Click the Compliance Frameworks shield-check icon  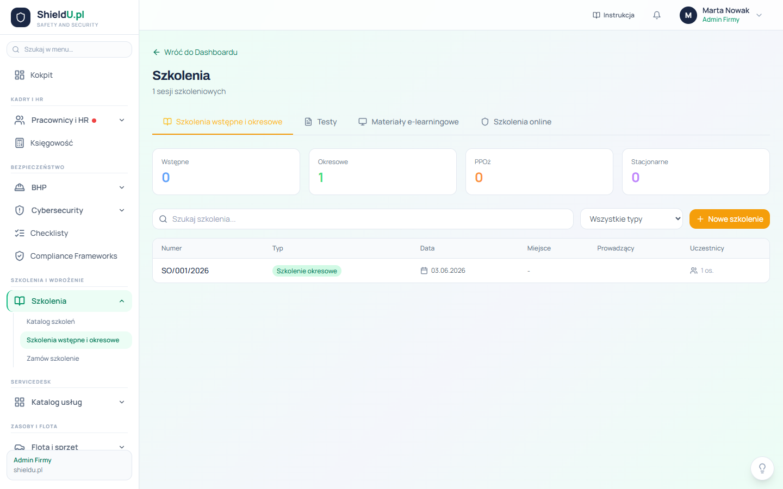[x=20, y=256]
